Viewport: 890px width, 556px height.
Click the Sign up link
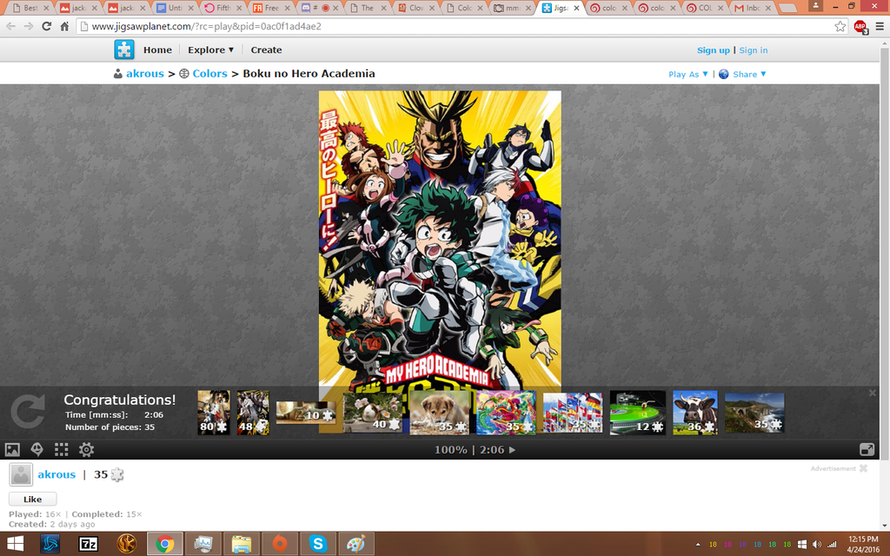[x=714, y=50]
